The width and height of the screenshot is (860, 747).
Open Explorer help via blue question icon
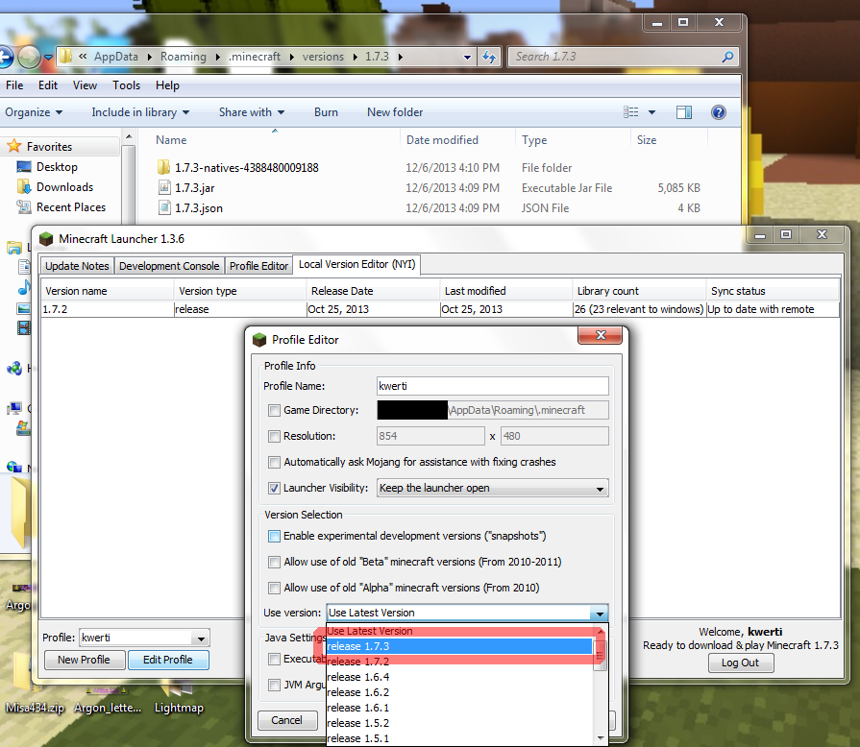(x=719, y=112)
